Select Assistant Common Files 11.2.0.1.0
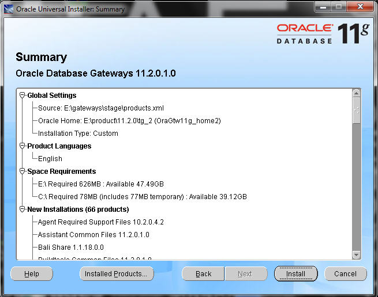The height and width of the screenshot is (297, 378). 93,235
